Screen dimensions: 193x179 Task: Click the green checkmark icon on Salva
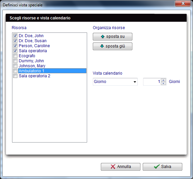click(157, 167)
